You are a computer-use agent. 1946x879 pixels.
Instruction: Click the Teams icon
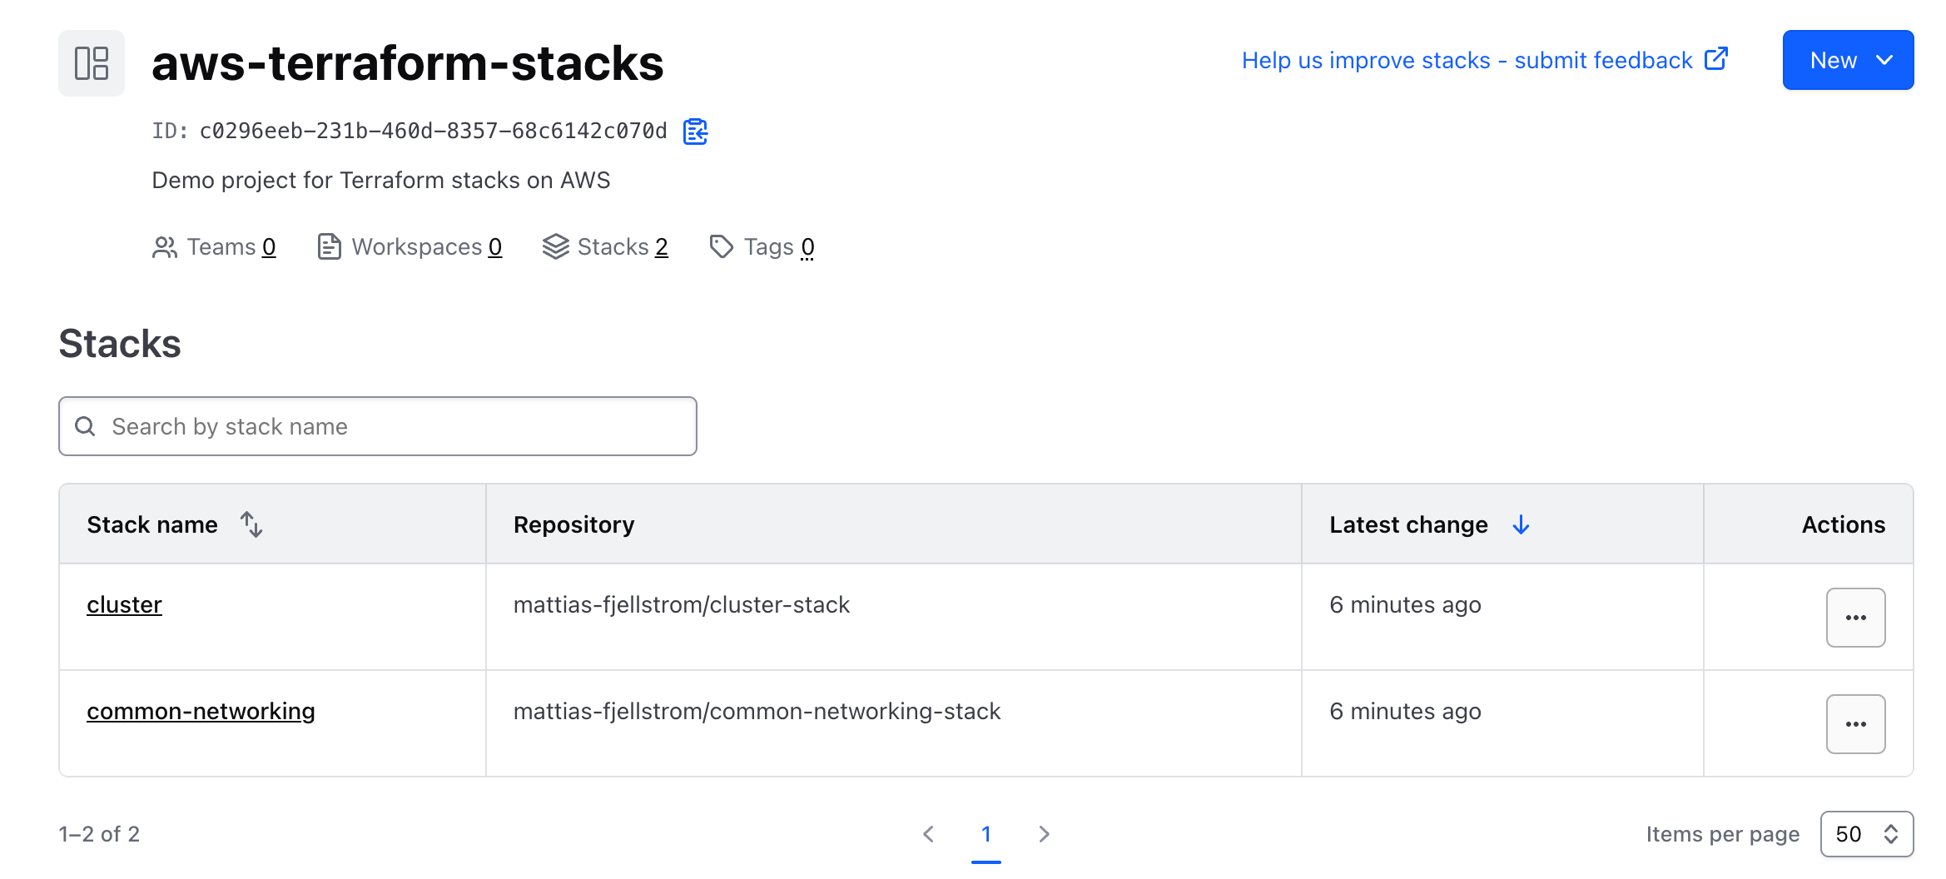coord(164,246)
